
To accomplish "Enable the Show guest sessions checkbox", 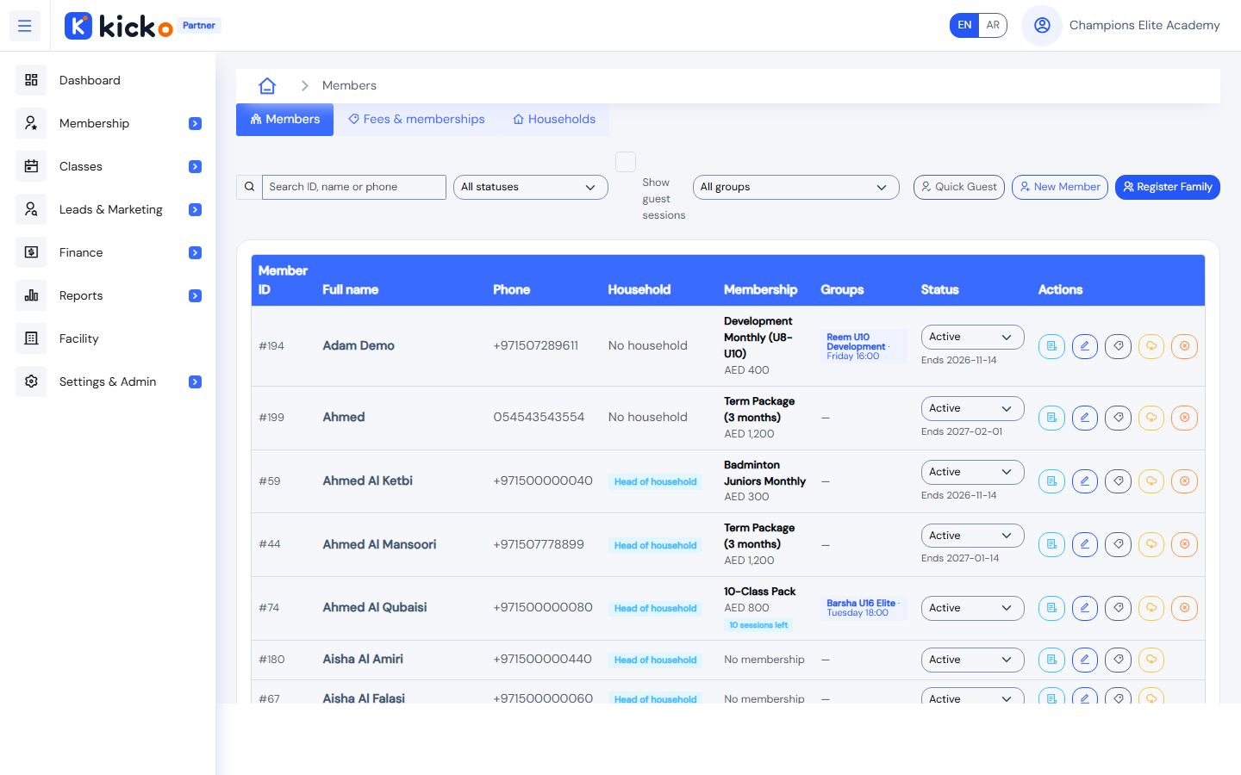I will pyautogui.click(x=626, y=162).
